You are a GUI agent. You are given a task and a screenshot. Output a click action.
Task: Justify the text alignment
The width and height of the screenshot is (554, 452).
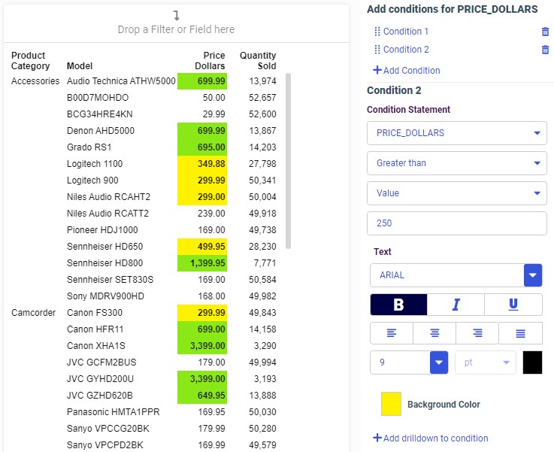tap(520, 333)
